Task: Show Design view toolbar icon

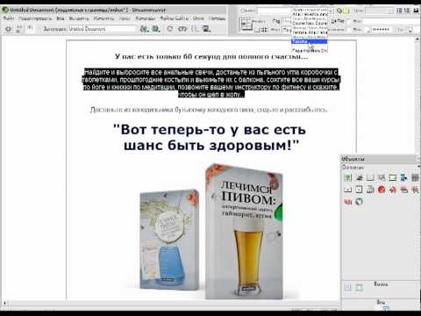Action: click(x=30, y=29)
